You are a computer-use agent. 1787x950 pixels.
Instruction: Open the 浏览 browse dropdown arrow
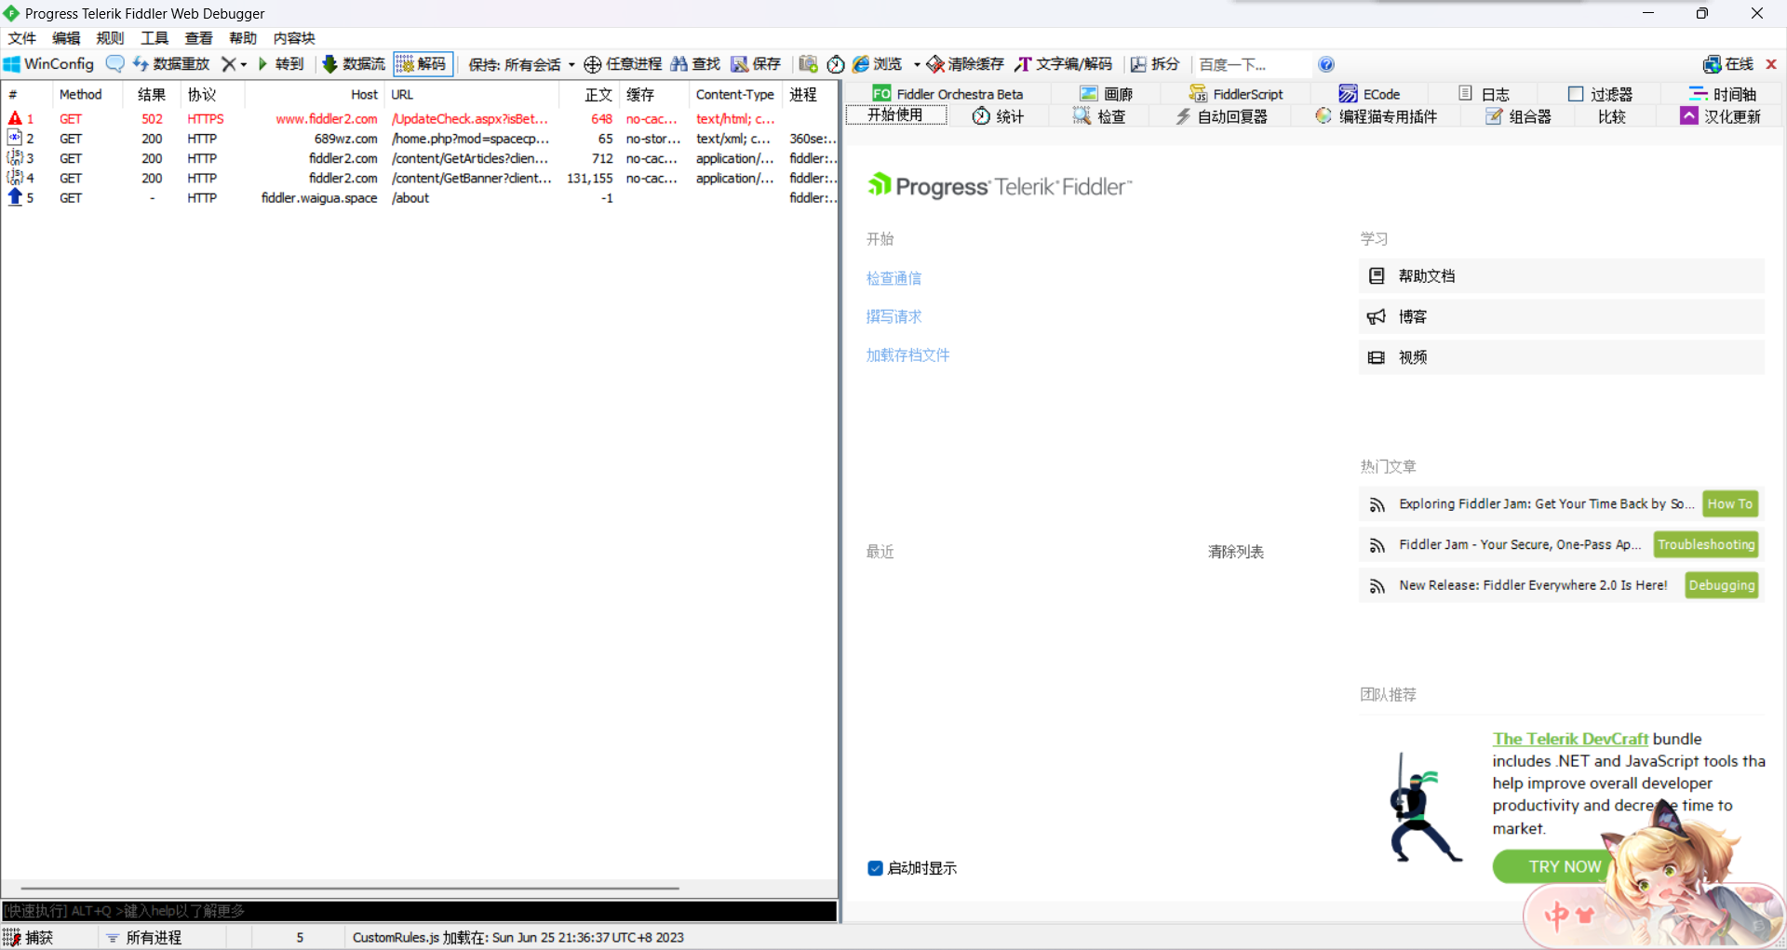pyautogui.click(x=917, y=64)
